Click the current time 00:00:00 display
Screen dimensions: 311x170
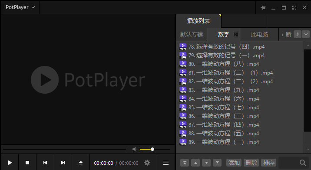[x=103, y=163]
